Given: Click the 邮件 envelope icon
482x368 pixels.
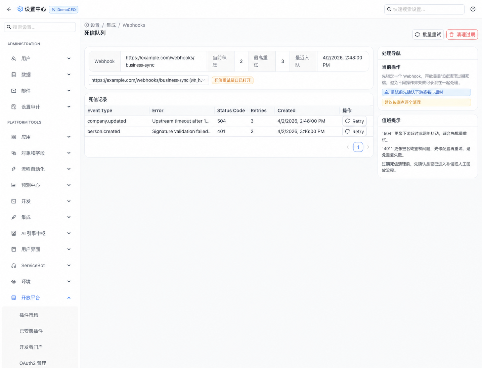Looking at the screenshot, I should coord(14,91).
